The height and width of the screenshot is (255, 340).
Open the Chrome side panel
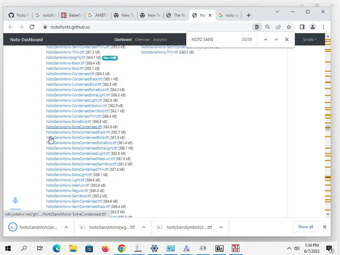(302, 27)
